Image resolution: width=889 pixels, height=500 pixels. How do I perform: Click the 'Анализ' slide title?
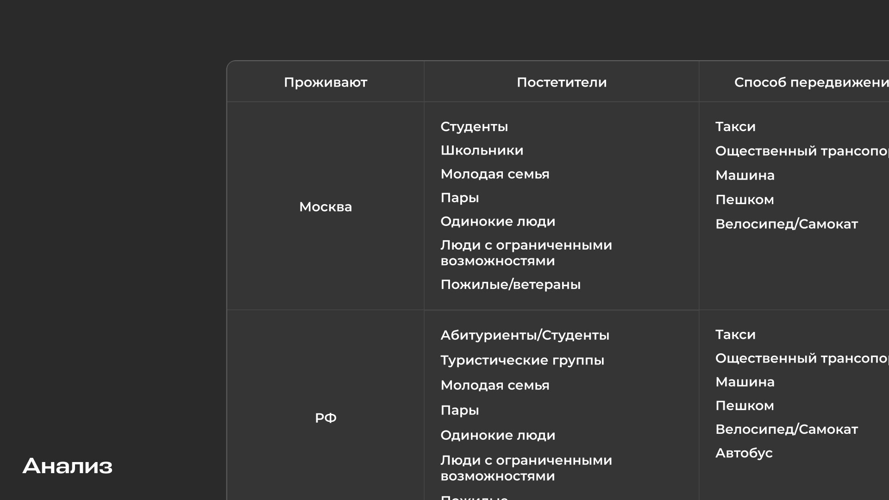[68, 466]
